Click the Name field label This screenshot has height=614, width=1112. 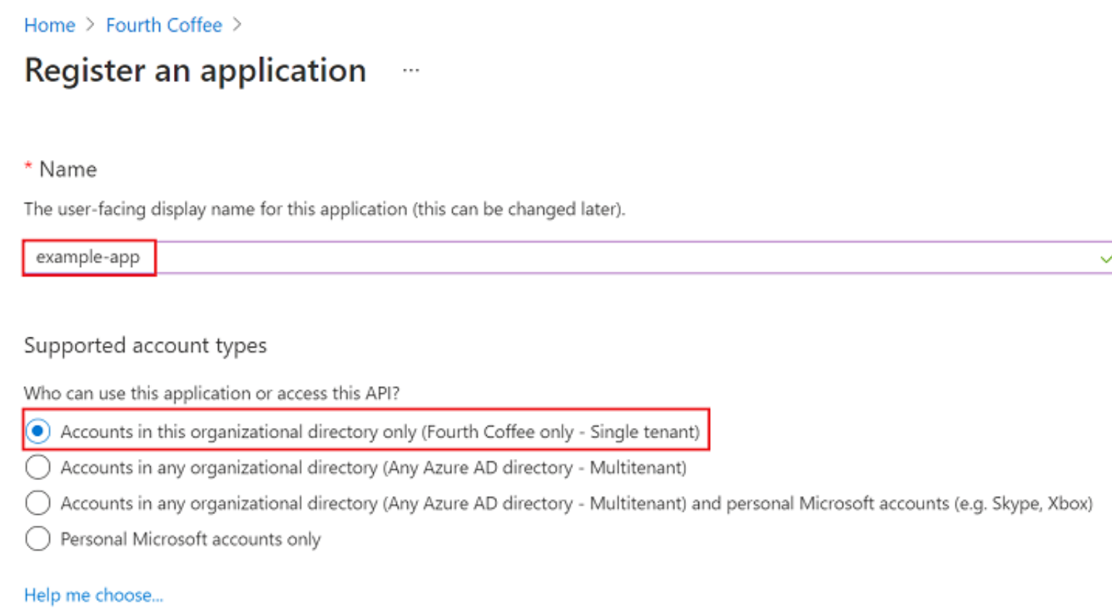[x=67, y=169]
